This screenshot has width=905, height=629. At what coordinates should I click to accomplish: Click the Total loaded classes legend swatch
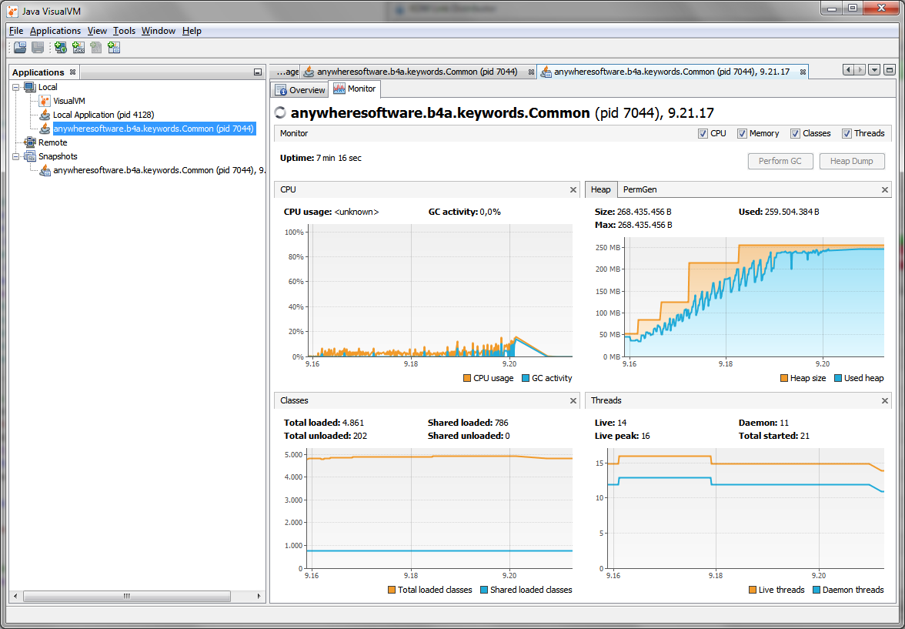click(x=391, y=590)
